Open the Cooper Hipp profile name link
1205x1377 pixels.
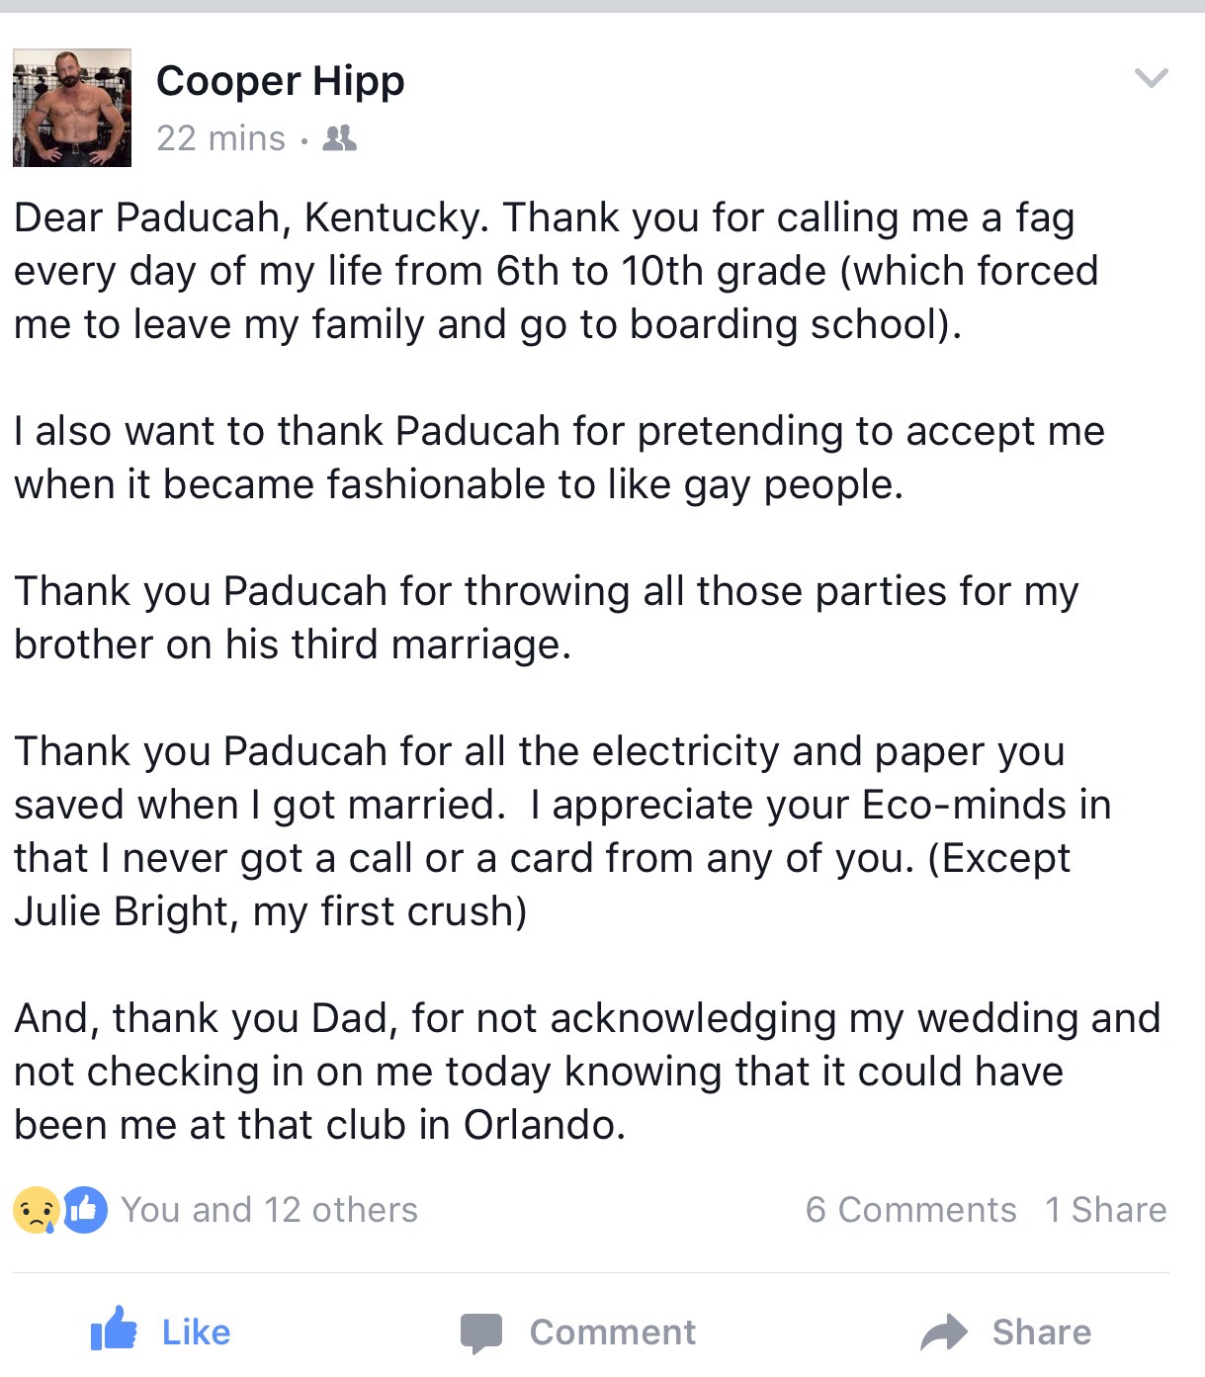[281, 81]
